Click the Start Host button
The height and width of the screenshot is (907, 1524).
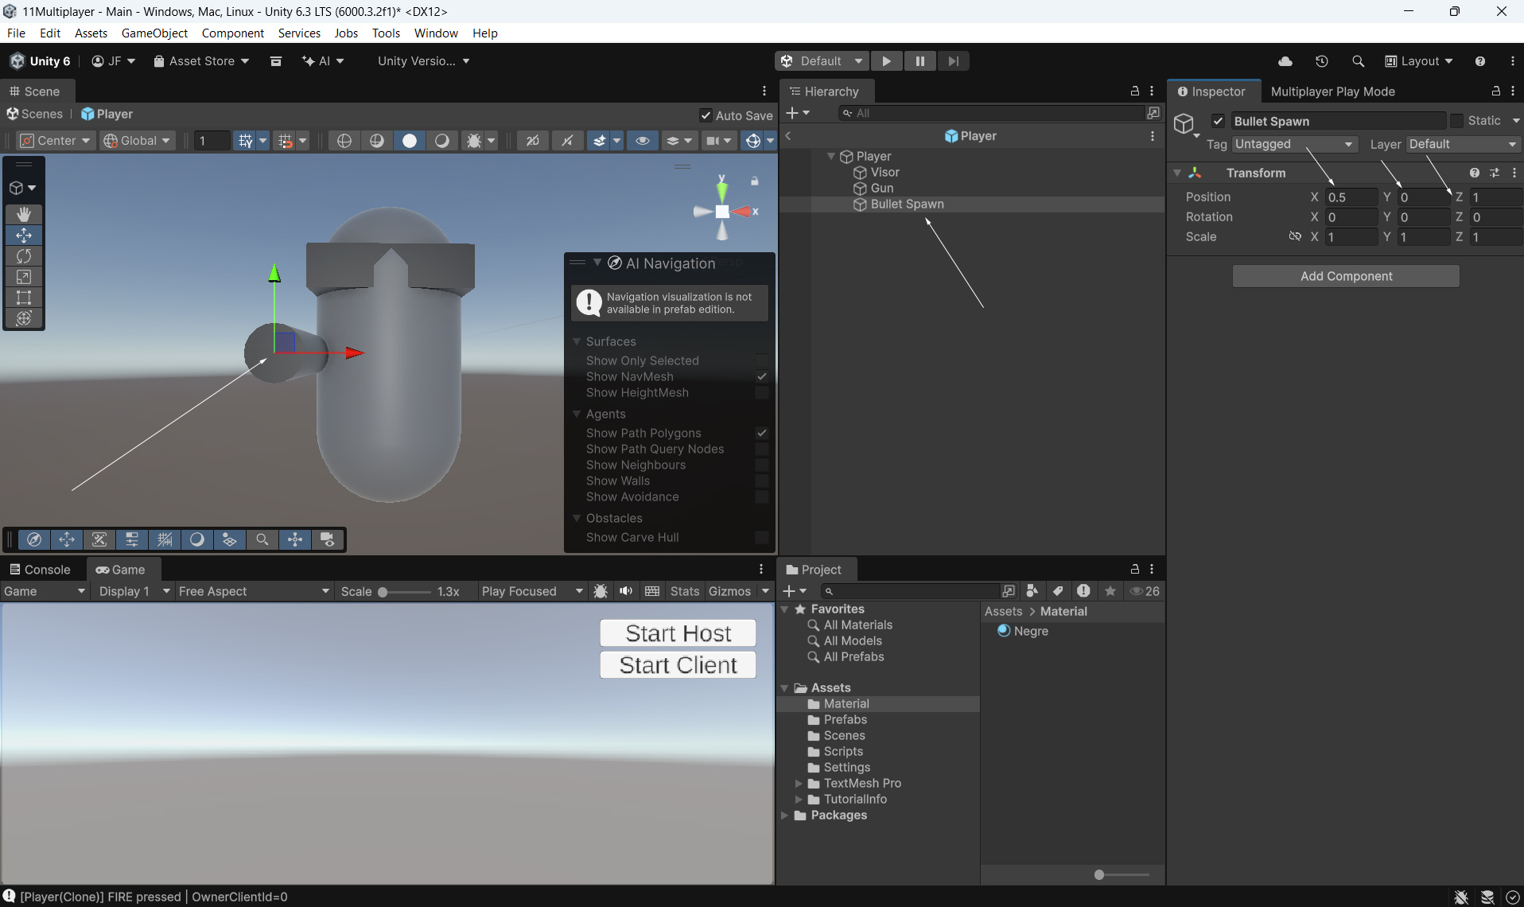tap(678, 633)
